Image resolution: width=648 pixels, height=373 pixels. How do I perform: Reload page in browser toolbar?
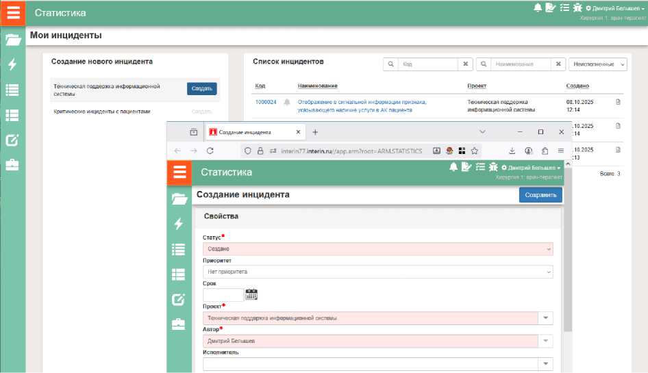[x=210, y=151]
